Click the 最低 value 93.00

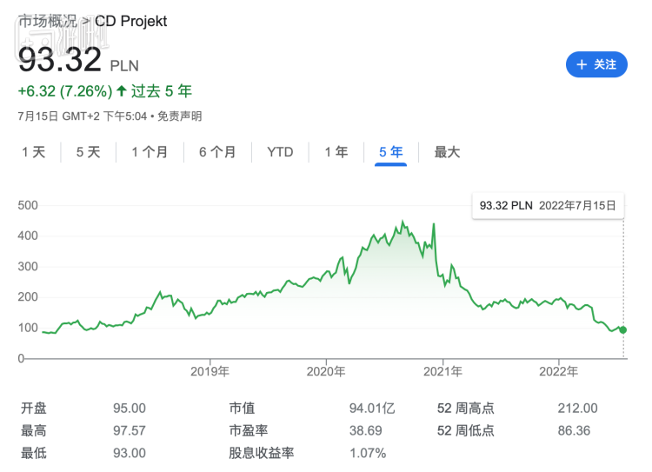[x=130, y=453]
